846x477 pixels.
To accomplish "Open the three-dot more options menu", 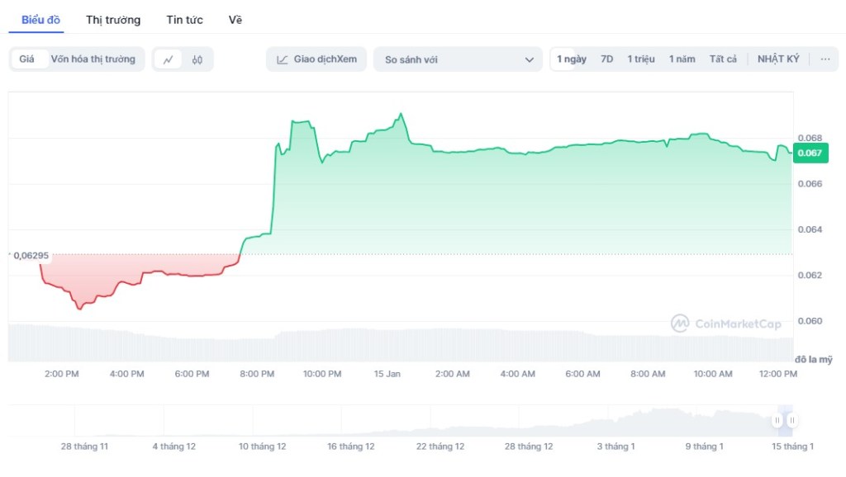I will (x=825, y=59).
